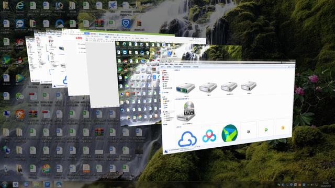This screenshot has width=335, height=188.
Task: Collapse the hard disk drives group header
Action: pyautogui.click(x=178, y=70)
